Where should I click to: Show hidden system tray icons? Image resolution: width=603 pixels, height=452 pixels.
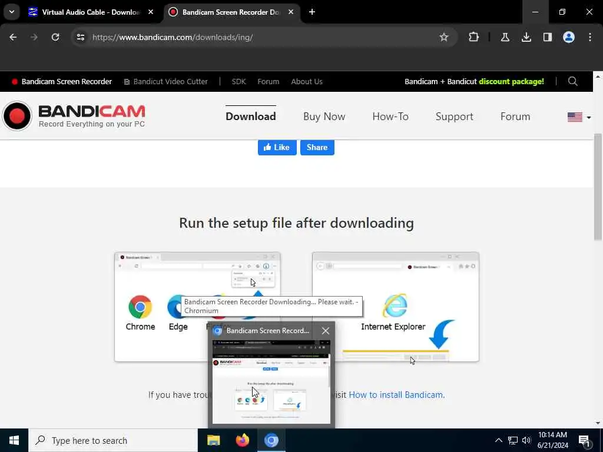tap(498, 440)
